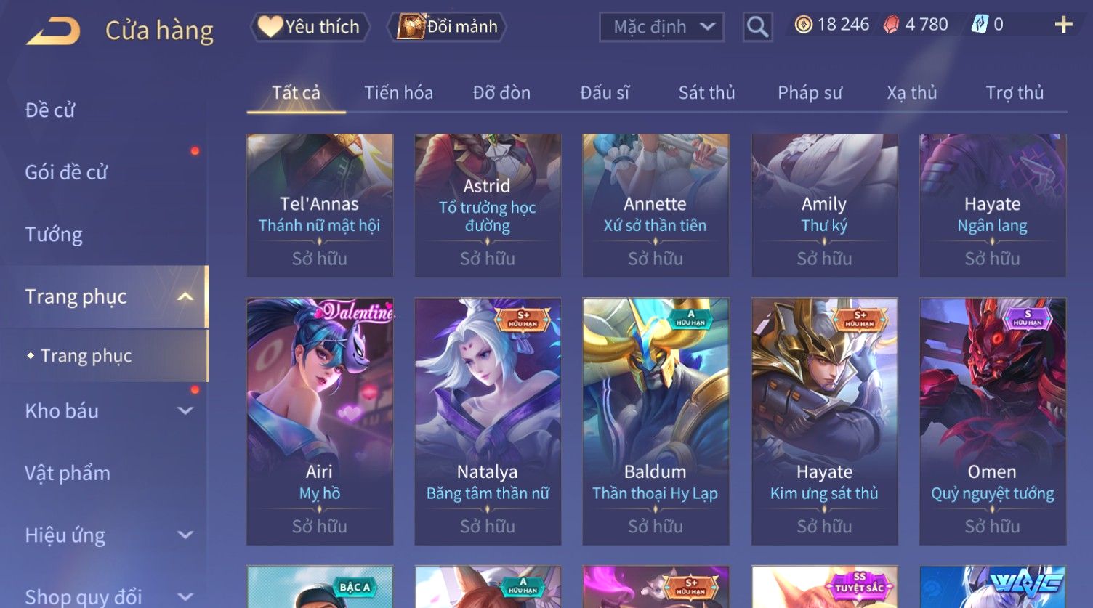Open the Mặc định sort dropdown
Image resolution: width=1093 pixels, height=608 pixels.
[x=661, y=27]
